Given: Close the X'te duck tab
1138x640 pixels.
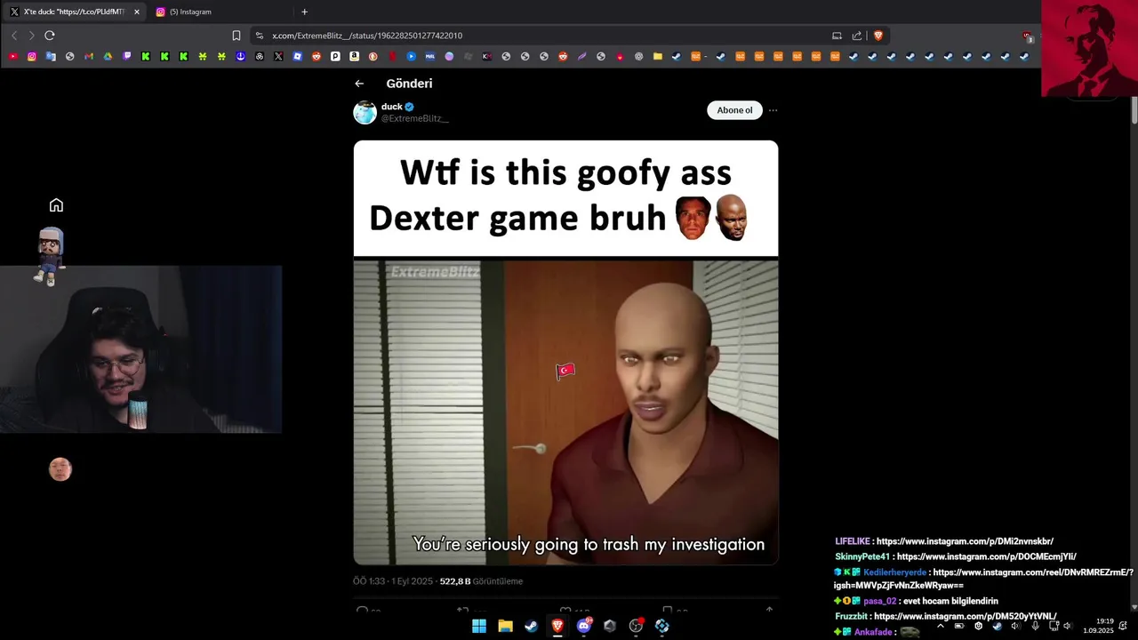Looking at the screenshot, I should (x=137, y=12).
